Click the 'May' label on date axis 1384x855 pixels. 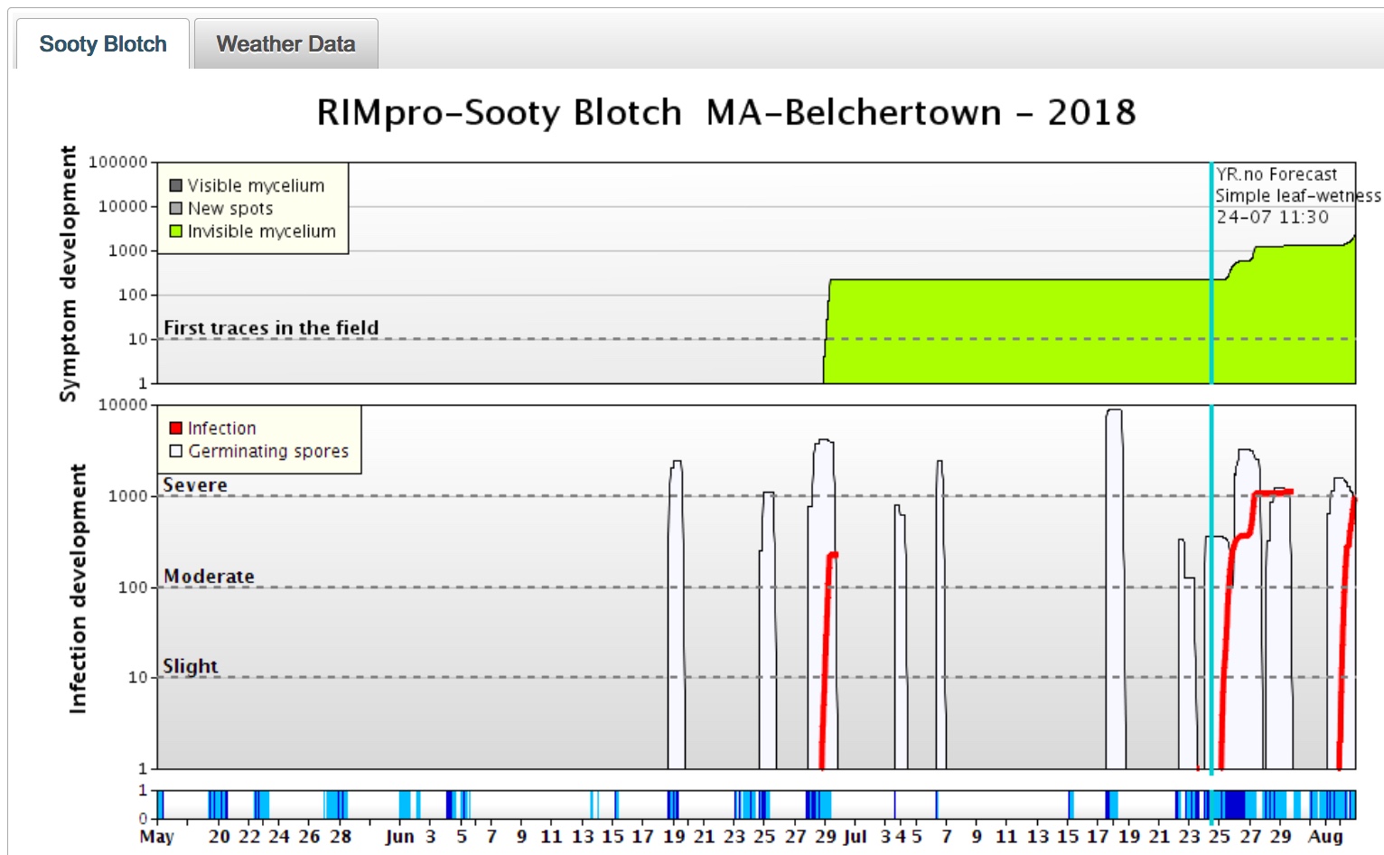(156, 837)
